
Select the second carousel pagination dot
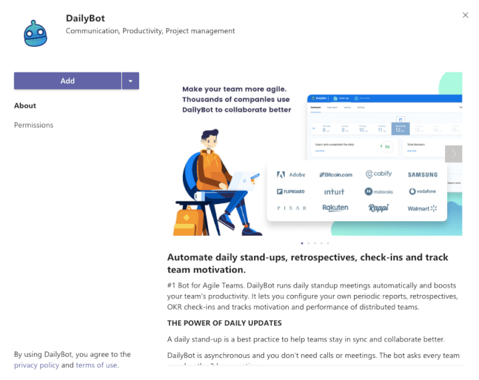point(309,243)
